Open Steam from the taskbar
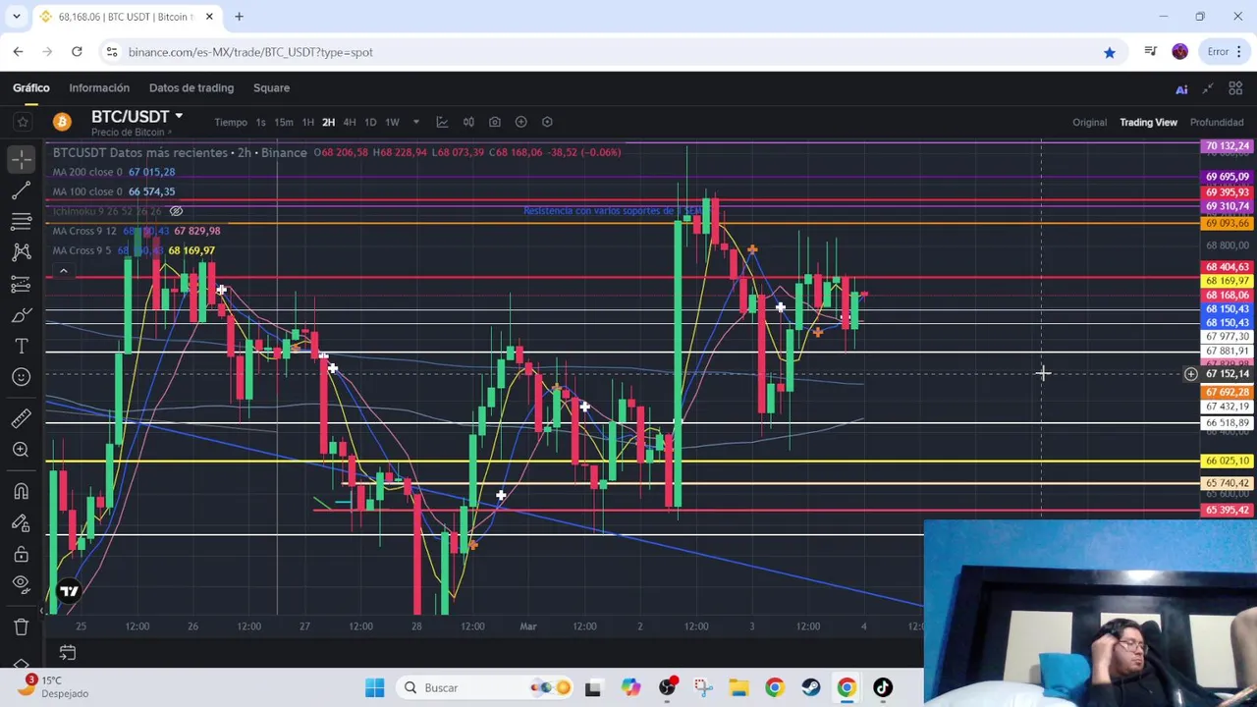The height and width of the screenshot is (707, 1257). (x=810, y=687)
